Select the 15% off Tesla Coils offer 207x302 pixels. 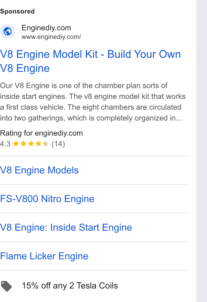click(70, 286)
